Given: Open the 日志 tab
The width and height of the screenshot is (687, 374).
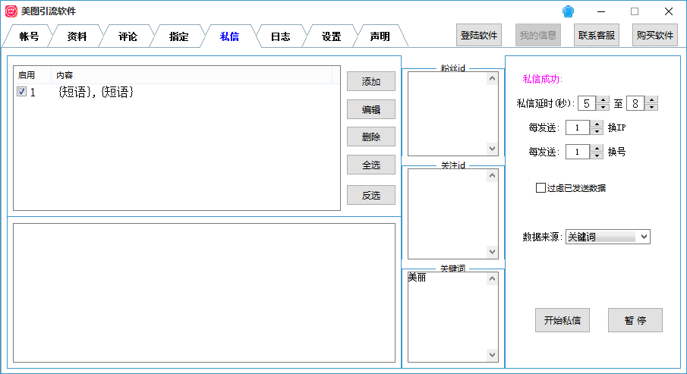Looking at the screenshot, I should [280, 36].
